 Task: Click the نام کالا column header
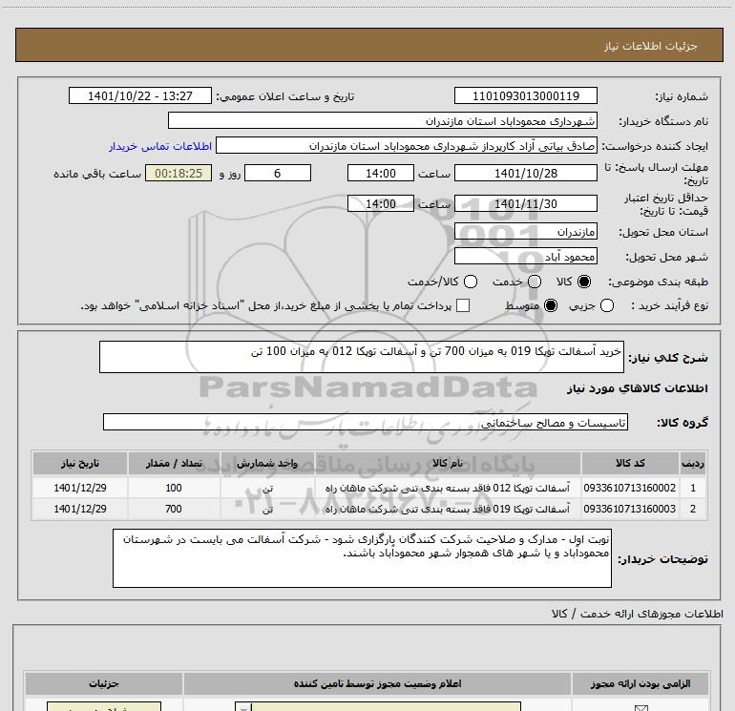tap(448, 464)
